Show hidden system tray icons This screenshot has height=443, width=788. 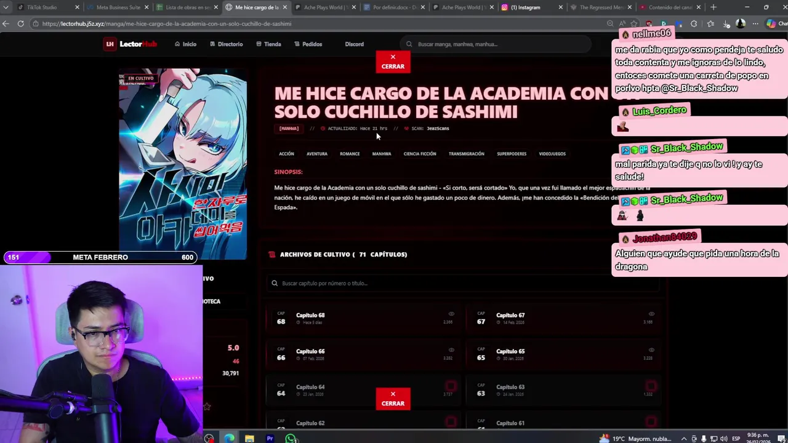[x=684, y=438]
